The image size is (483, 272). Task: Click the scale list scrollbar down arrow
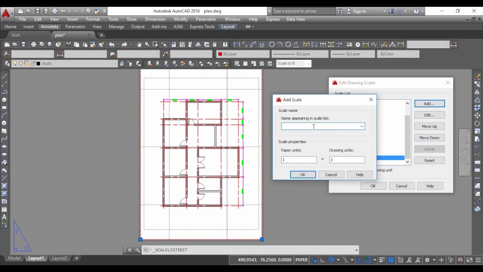coord(408,161)
